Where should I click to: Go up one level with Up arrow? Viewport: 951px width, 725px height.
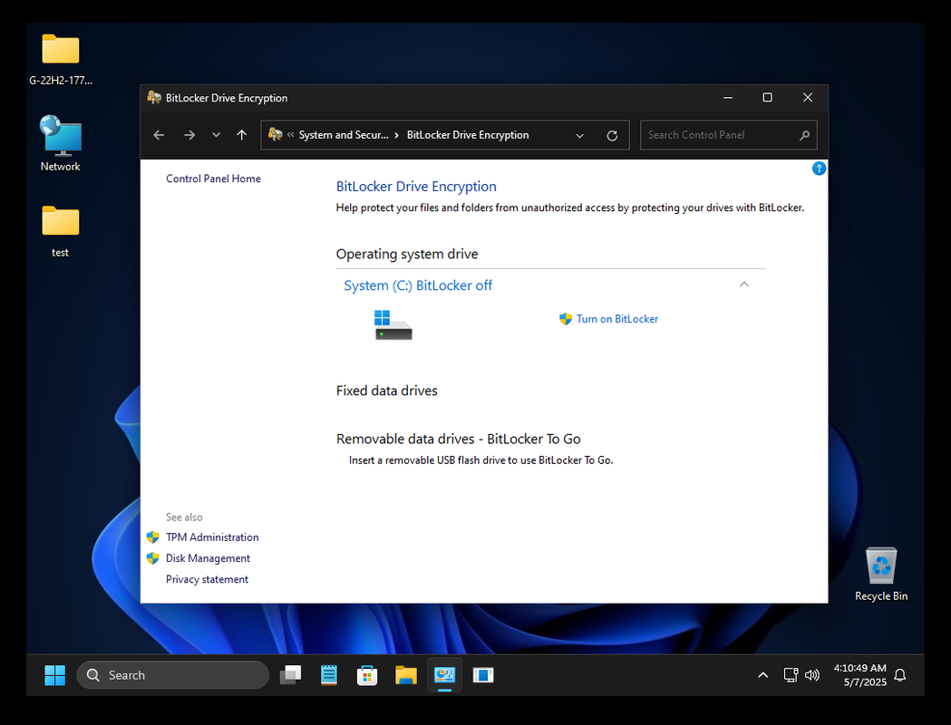pos(241,135)
